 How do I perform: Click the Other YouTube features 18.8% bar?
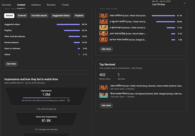[x=74, y=36]
